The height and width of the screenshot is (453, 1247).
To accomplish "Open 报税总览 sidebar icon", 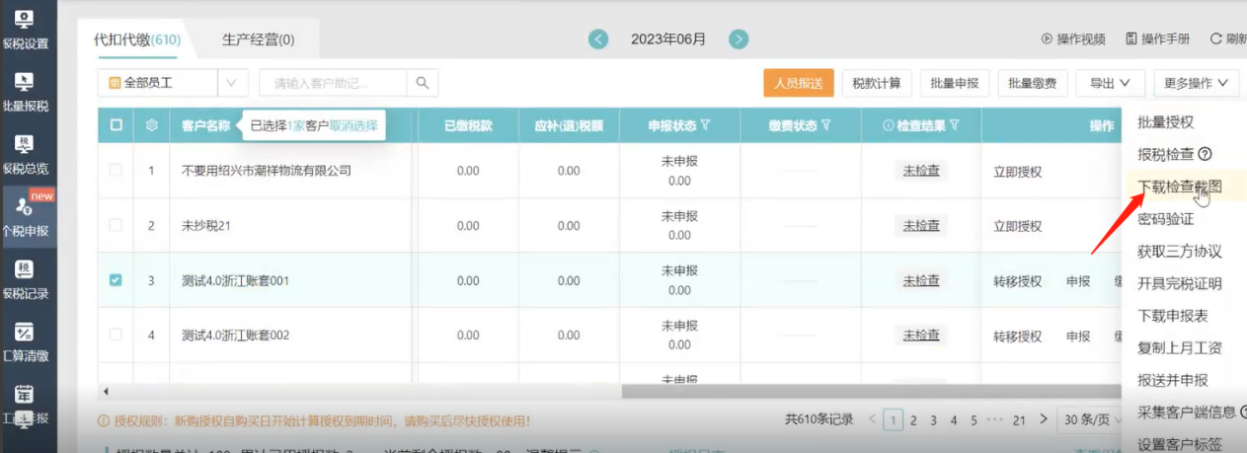I will pos(26,153).
